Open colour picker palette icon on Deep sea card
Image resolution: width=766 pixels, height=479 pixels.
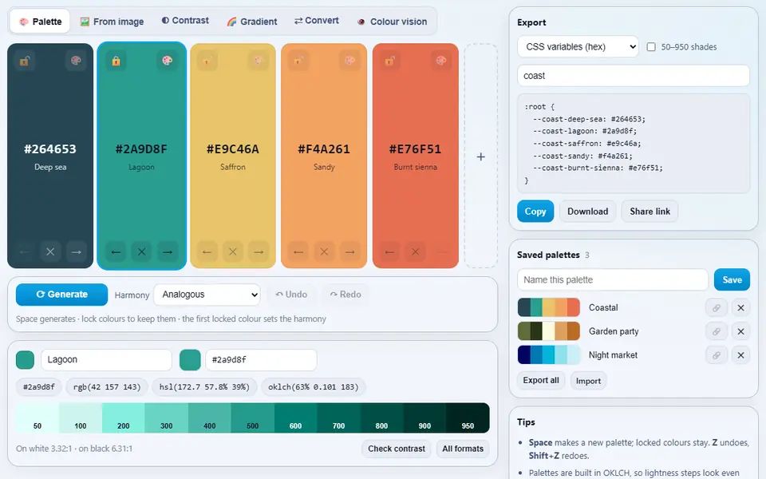pyautogui.click(x=76, y=61)
